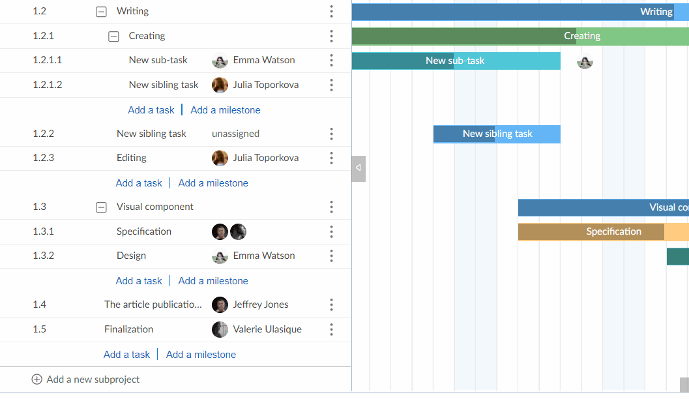Open the three-dot menu for Specification row
689x399 pixels.
click(x=331, y=231)
